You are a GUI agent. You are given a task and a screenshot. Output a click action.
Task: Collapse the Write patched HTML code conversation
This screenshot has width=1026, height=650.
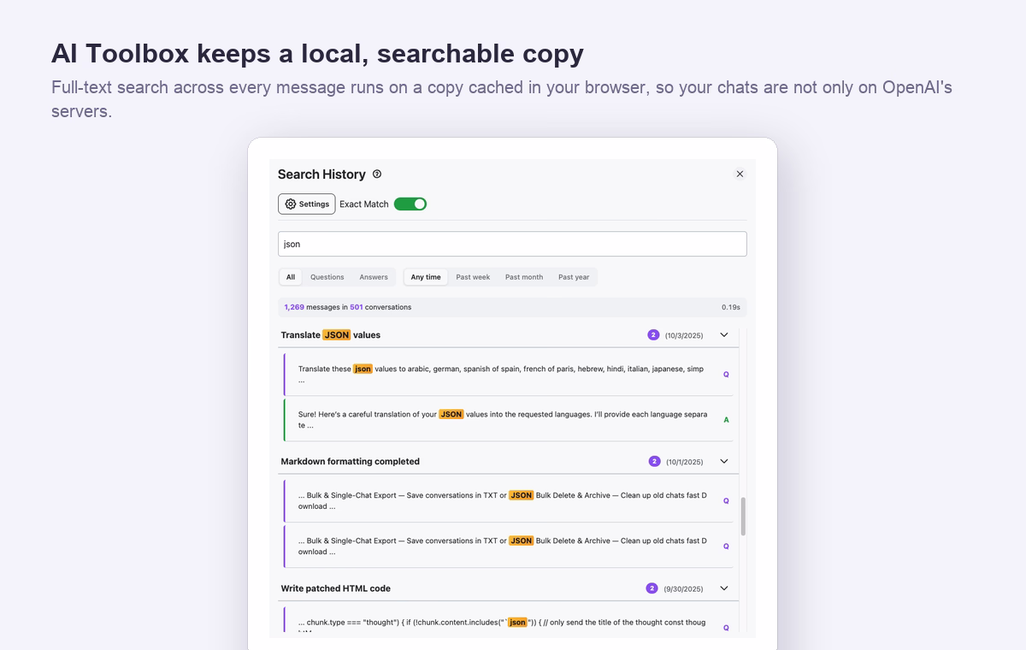[723, 588]
